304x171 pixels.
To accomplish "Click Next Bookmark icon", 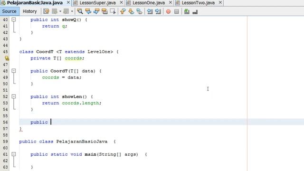I will coord(131,11).
